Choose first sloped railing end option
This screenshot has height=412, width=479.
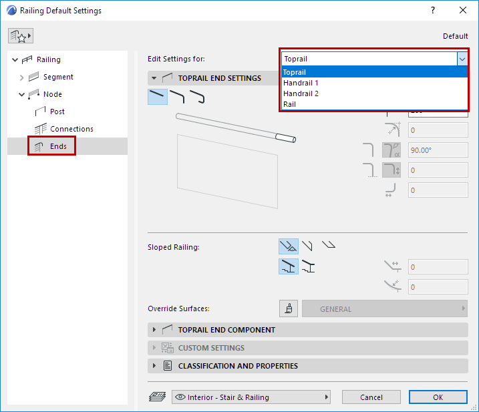[x=289, y=246]
